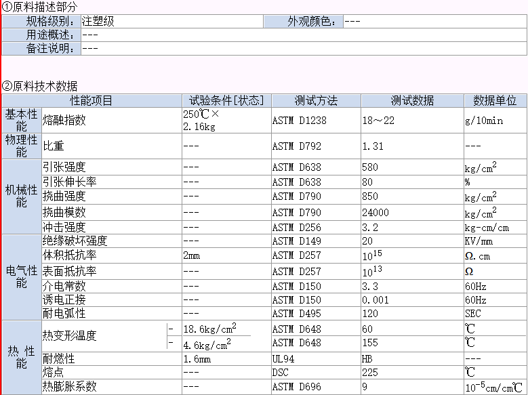Image resolution: width=528 pixels, height=395 pixels.
Task: Click the ASTM D792 method cell
Action: click(x=296, y=146)
